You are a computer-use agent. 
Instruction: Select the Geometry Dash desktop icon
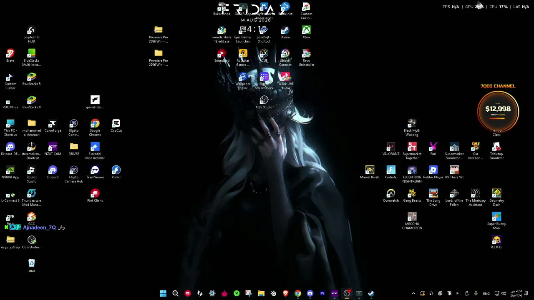pyautogui.click(x=496, y=198)
